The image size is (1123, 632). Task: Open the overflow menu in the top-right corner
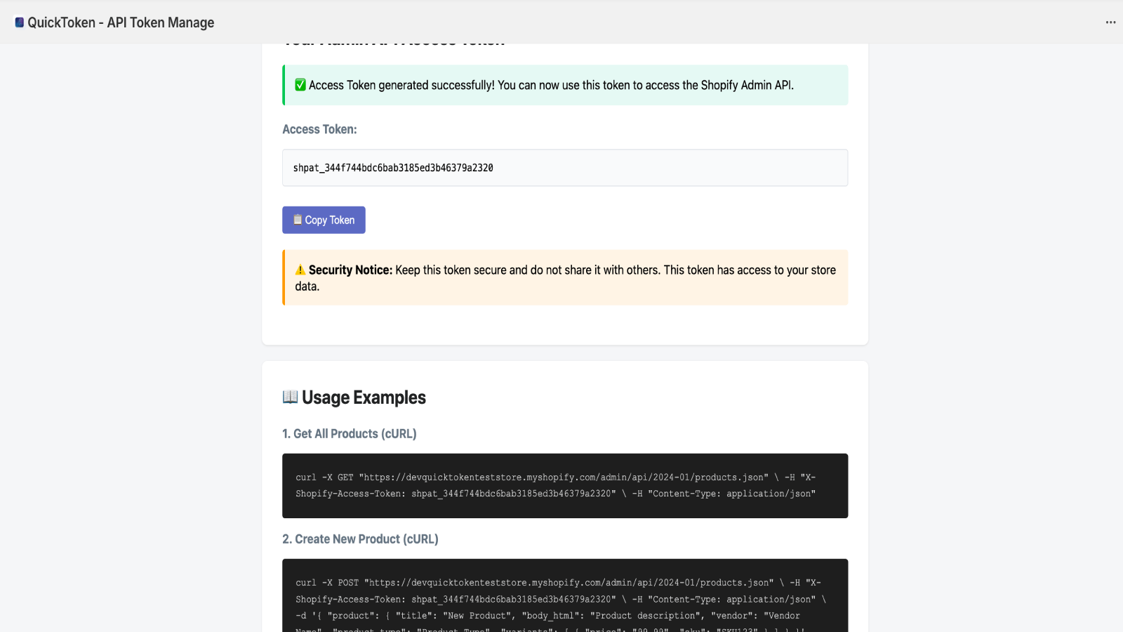[1110, 22]
